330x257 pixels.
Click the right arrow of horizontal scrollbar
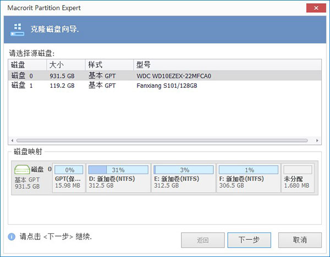pos(317,141)
